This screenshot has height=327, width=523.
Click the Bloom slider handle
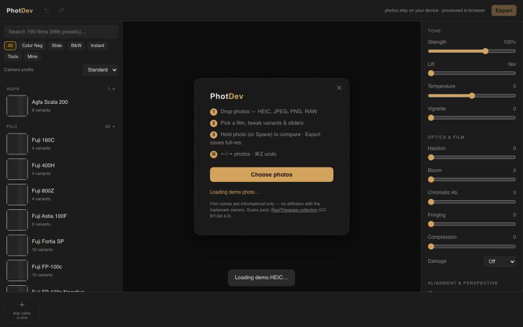431,179
